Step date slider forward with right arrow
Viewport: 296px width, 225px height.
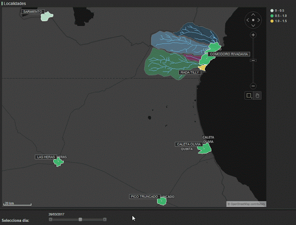coord(105,219)
